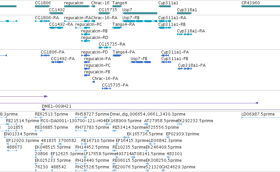Select the EK308250.5prime EST label
The height and width of the screenshot is (172, 280).
(x=164, y=160)
